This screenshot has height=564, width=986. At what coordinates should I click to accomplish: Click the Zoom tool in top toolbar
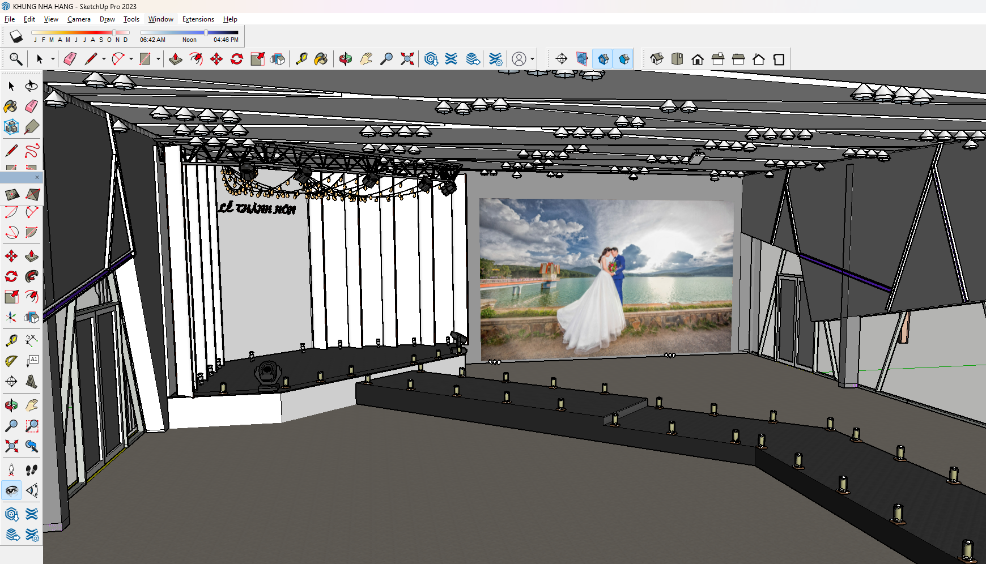click(386, 59)
